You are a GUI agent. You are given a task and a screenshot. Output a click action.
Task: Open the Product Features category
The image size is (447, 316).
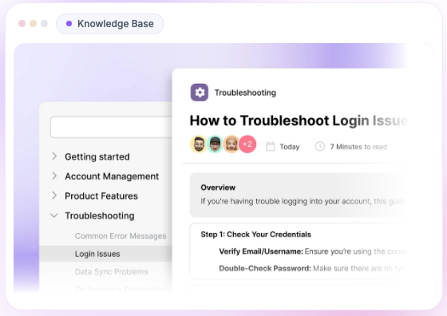tap(101, 196)
